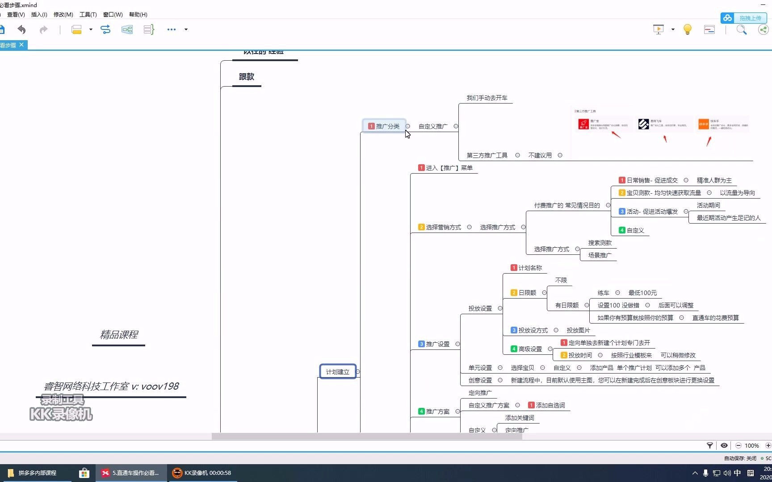Toggle the eye view icon in status bar
This screenshot has height=482, width=772.
pyautogui.click(x=724, y=445)
